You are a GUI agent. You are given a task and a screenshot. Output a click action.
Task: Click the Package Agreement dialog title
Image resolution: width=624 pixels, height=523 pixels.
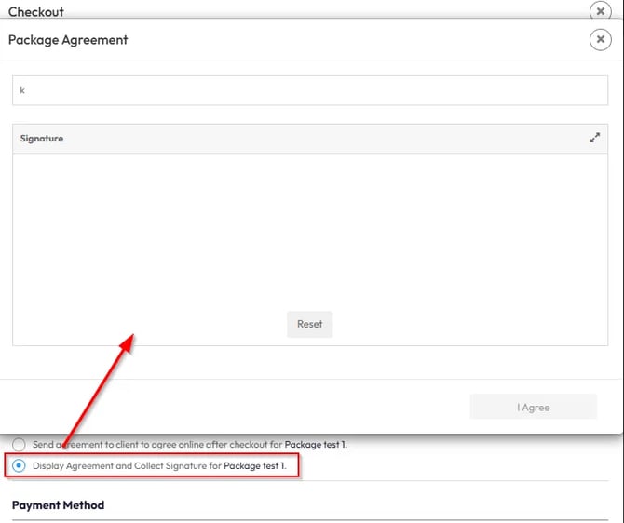point(68,40)
